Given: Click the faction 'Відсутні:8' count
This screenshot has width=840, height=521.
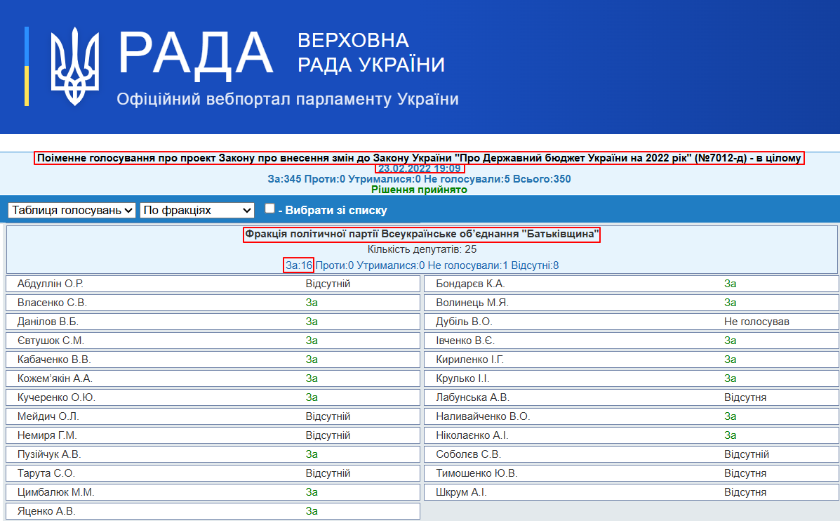Looking at the screenshot, I should click(535, 265).
